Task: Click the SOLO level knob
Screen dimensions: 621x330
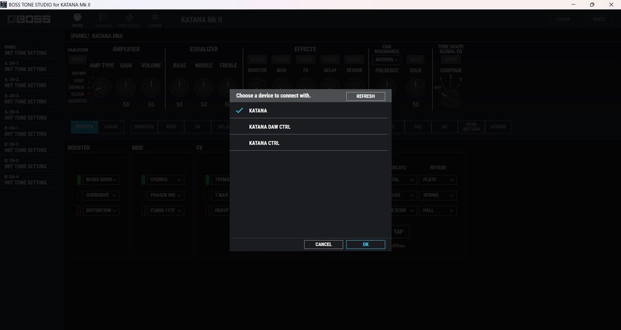Action: (x=415, y=87)
